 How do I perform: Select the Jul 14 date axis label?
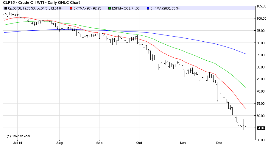[x=18, y=143]
